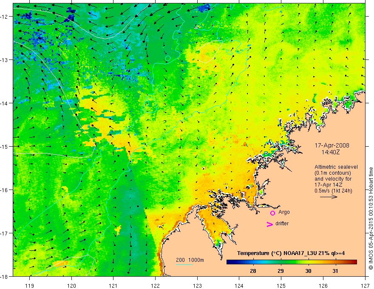Click the '0.5m/s (1kt 24h)' scale text
The width and height of the screenshot is (374, 289).
(334, 191)
